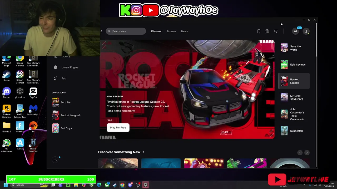The image size is (337, 189).
Task: Open Aloha desktop shortcut
Action: point(20,144)
